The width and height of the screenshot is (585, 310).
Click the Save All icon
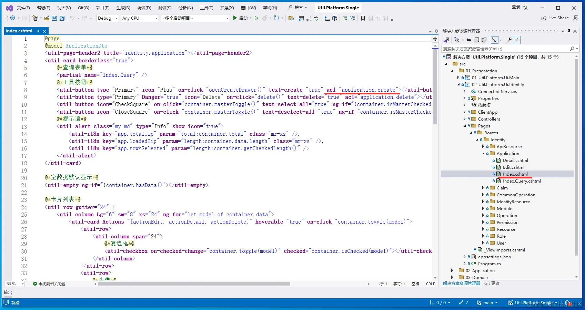[x=62, y=18]
